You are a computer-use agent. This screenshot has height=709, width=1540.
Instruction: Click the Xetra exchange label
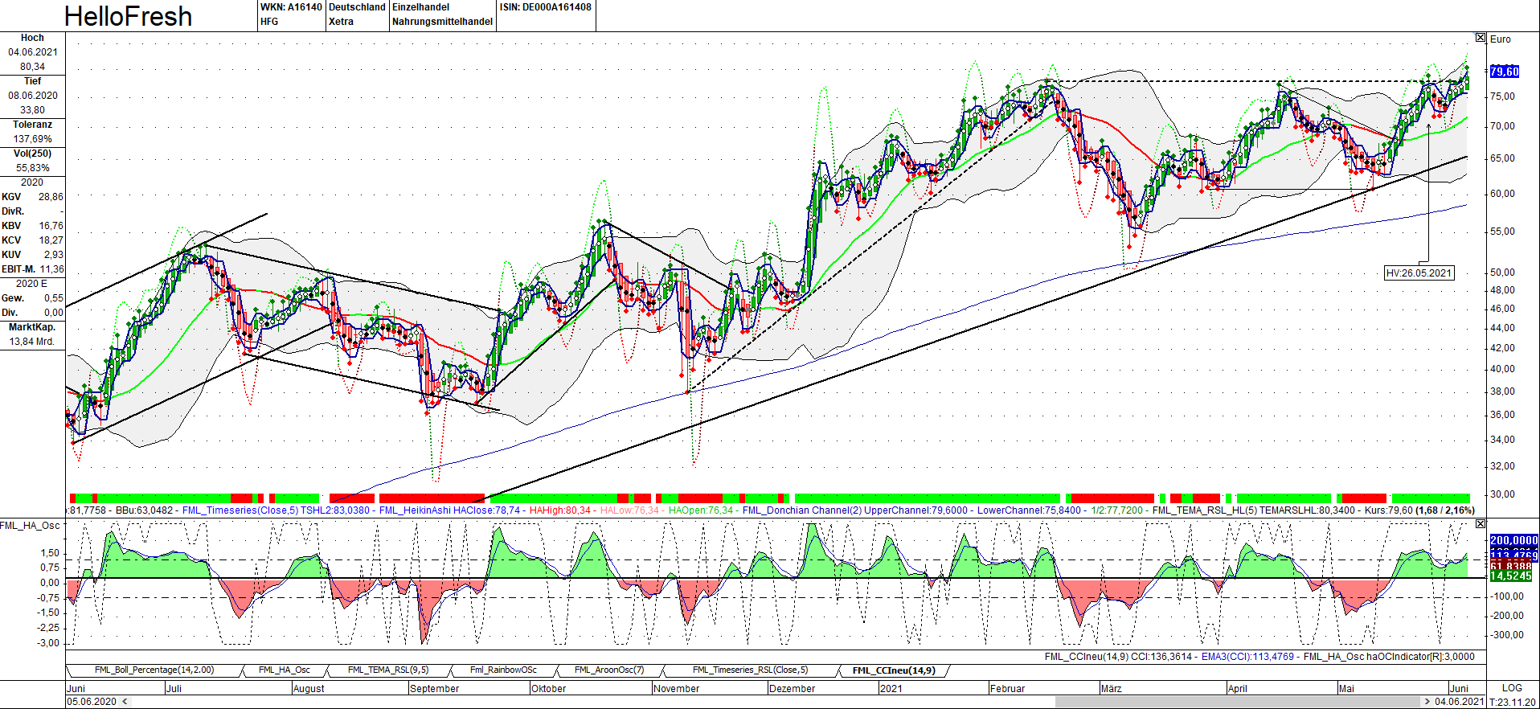tap(341, 22)
